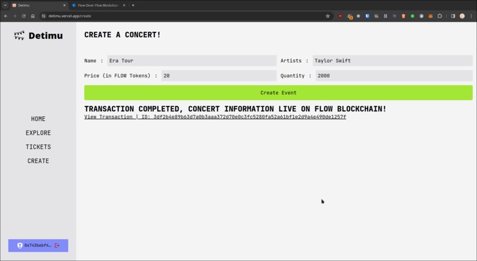Click the orange bin-shaped extension icon
The width and height of the screenshot is (477, 261).
[404, 16]
